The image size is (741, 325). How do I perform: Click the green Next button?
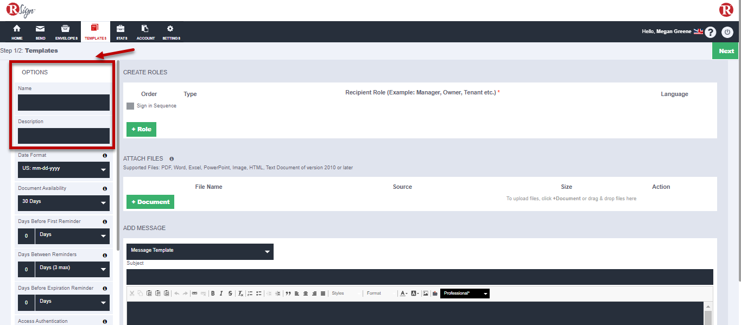pyautogui.click(x=726, y=51)
